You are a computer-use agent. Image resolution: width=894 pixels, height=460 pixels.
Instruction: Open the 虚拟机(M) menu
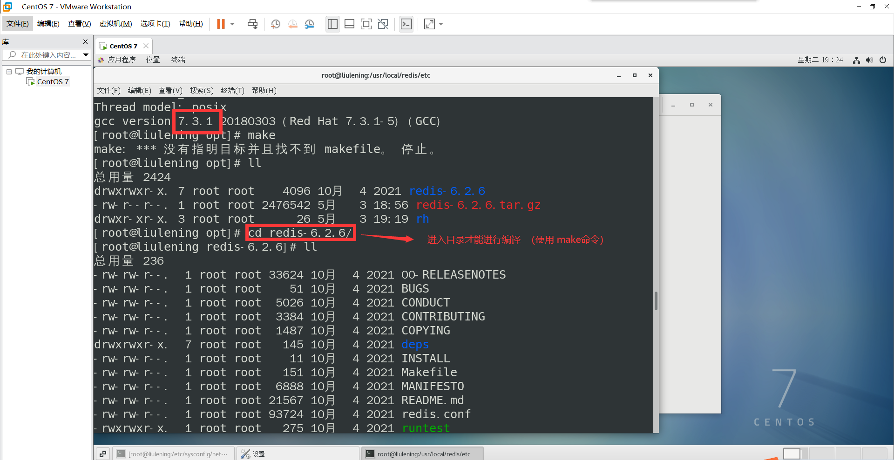pyautogui.click(x=115, y=24)
